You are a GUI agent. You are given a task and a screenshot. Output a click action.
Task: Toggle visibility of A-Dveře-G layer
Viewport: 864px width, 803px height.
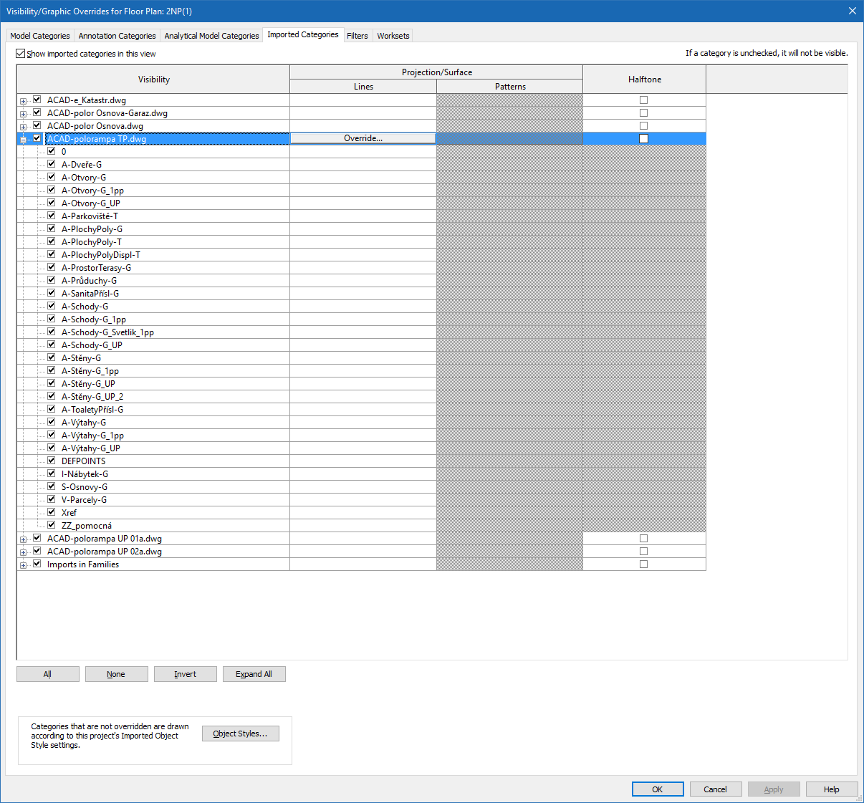click(x=52, y=164)
